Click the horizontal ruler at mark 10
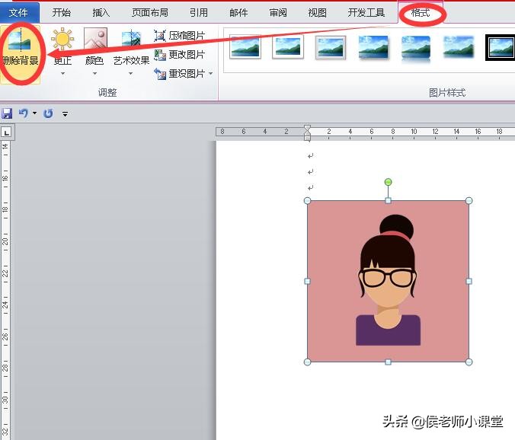 (x=414, y=132)
